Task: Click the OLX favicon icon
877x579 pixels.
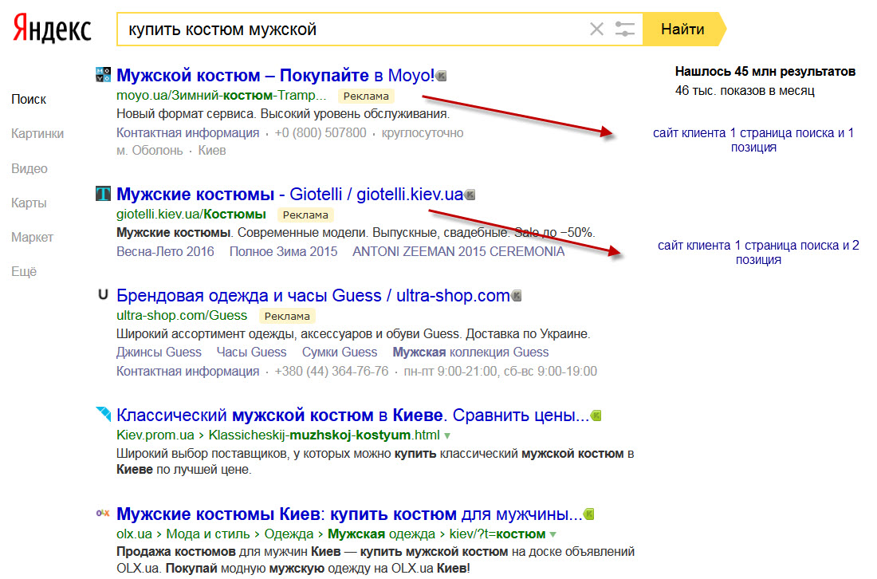Action: (x=103, y=513)
